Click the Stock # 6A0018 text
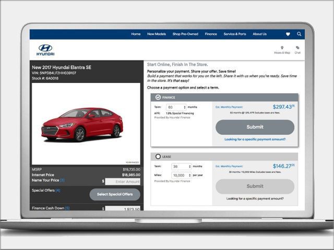The width and height of the screenshot is (334, 250). point(45,78)
